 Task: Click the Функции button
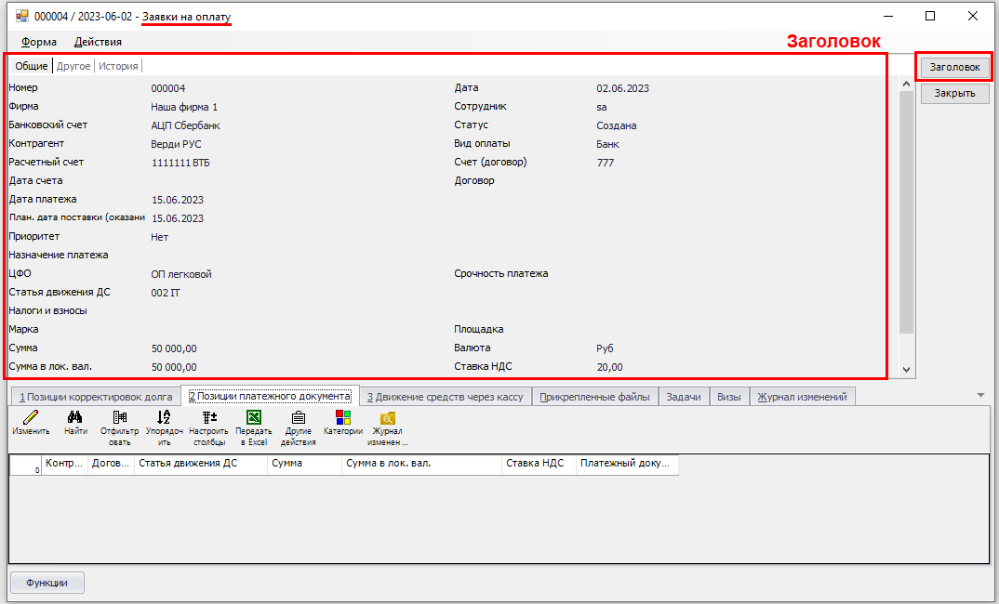click(47, 583)
